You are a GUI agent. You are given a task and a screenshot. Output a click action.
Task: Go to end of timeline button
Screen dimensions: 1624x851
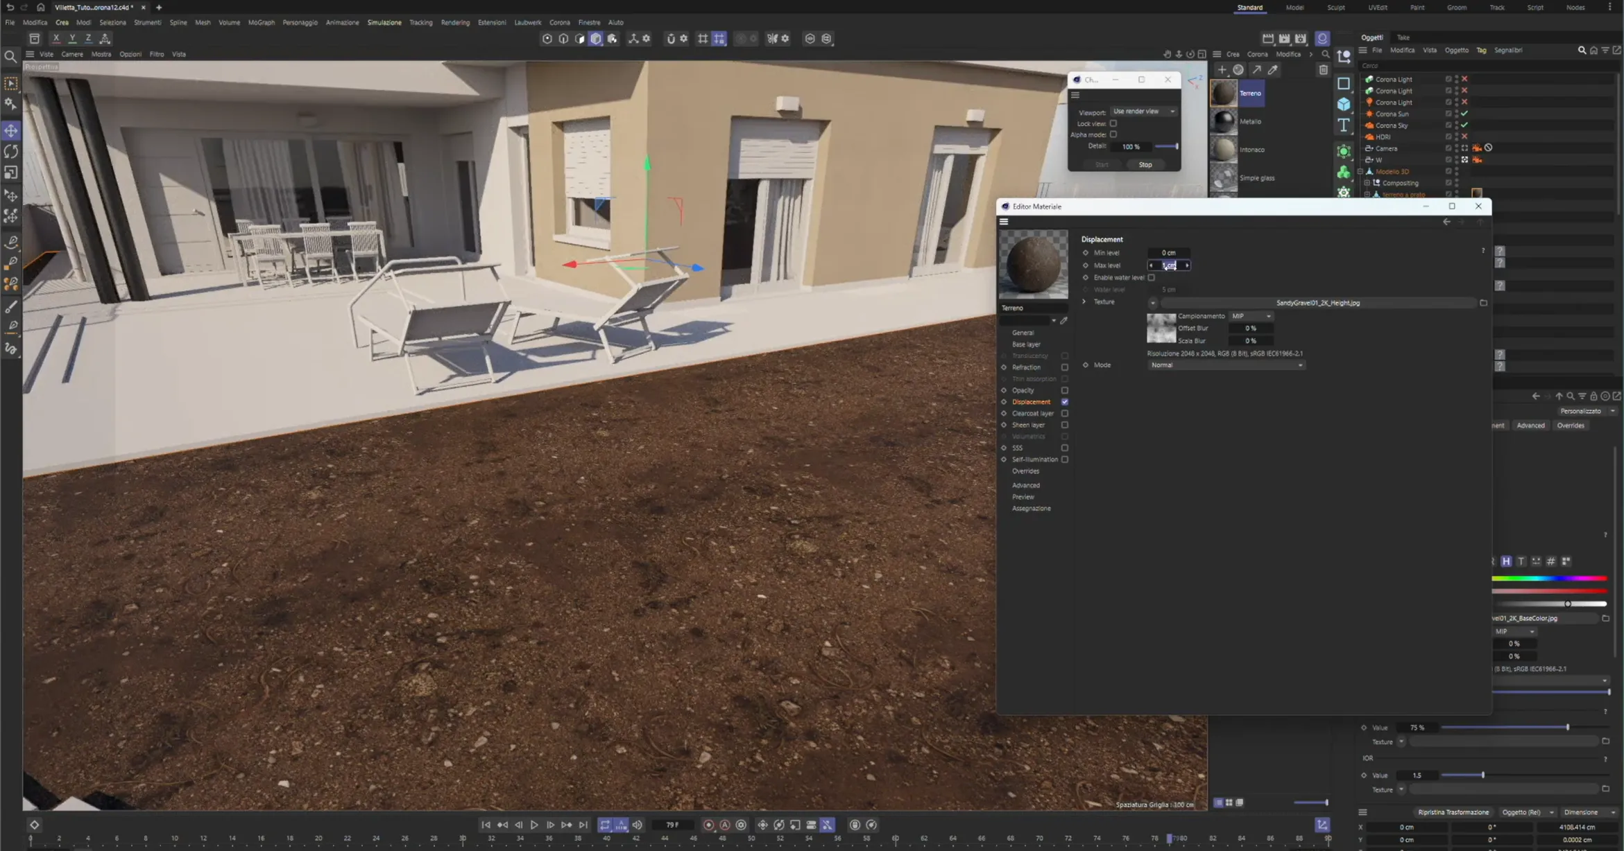(583, 825)
